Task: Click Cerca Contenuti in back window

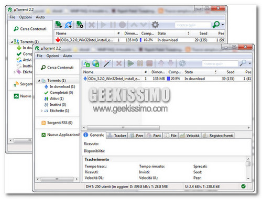Action: coord(30,29)
